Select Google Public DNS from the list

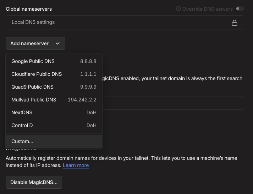(x=33, y=61)
